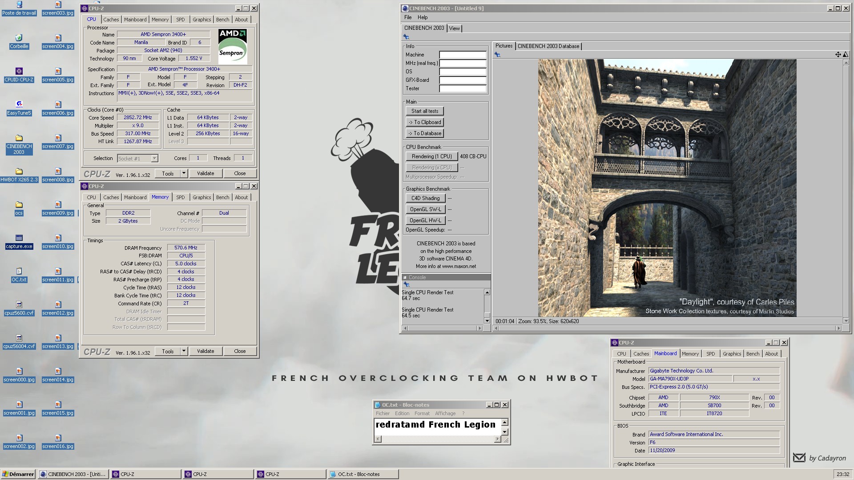
Task: Launch EasyTune5 desktop shortcut
Action: pyautogui.click(x=19, y=108)
